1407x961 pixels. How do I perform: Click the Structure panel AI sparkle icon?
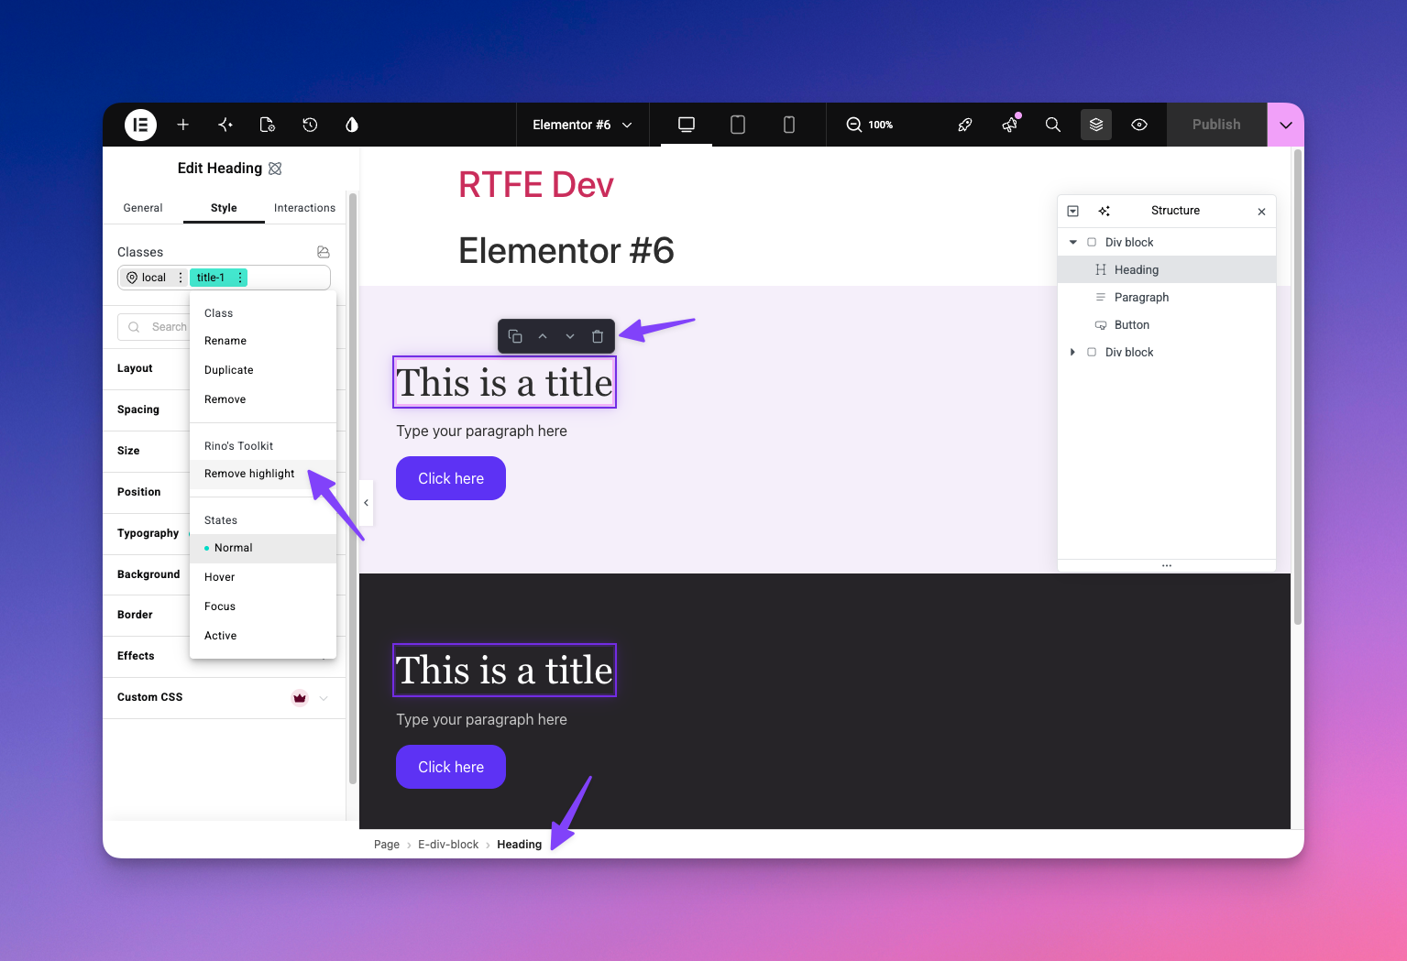[x=1105, y=211]
